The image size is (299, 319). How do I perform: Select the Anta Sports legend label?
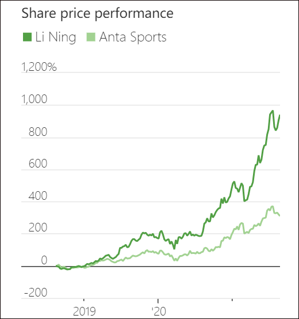[133, 37]
